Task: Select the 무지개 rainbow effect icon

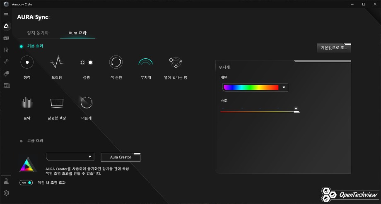Action: click(x=145, y=62)
